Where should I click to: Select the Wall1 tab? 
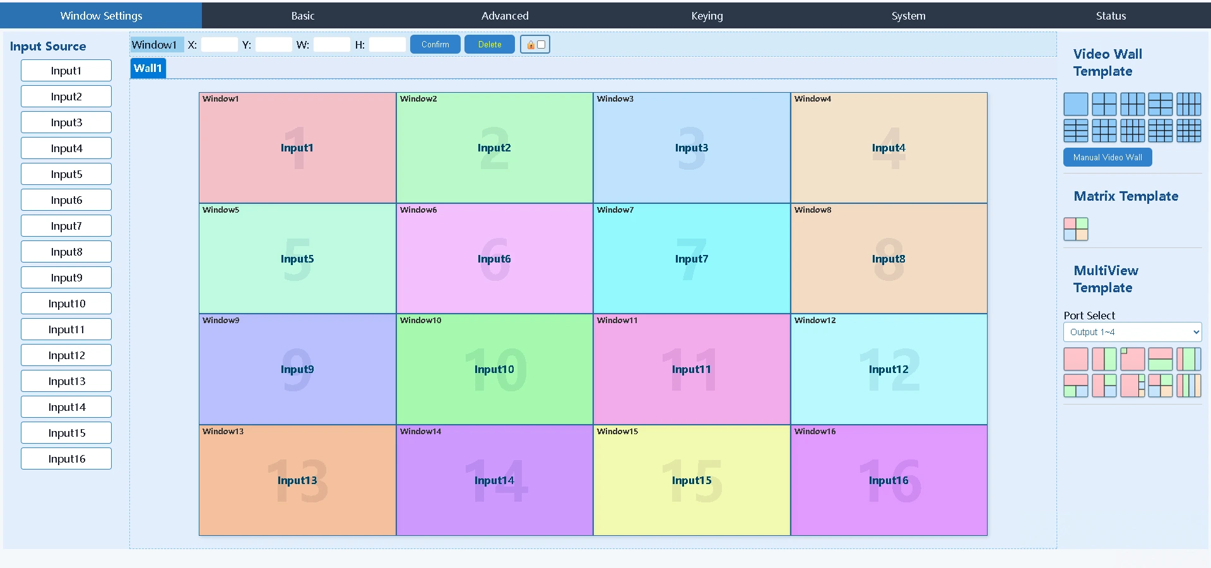[x=148, y=68]
